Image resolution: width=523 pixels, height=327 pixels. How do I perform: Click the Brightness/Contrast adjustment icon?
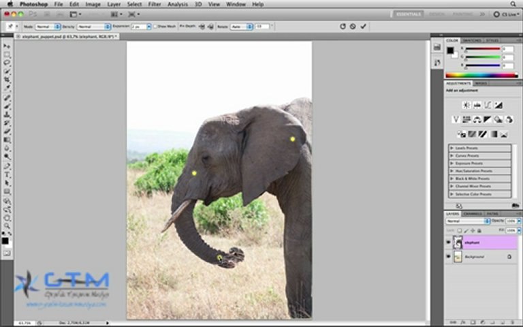[466, 105]
